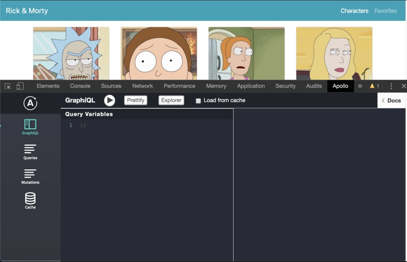Open the Favorites page link

tap(385, 11)
